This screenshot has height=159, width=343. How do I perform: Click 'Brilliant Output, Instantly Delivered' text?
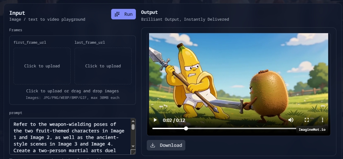tap(185, 19)
